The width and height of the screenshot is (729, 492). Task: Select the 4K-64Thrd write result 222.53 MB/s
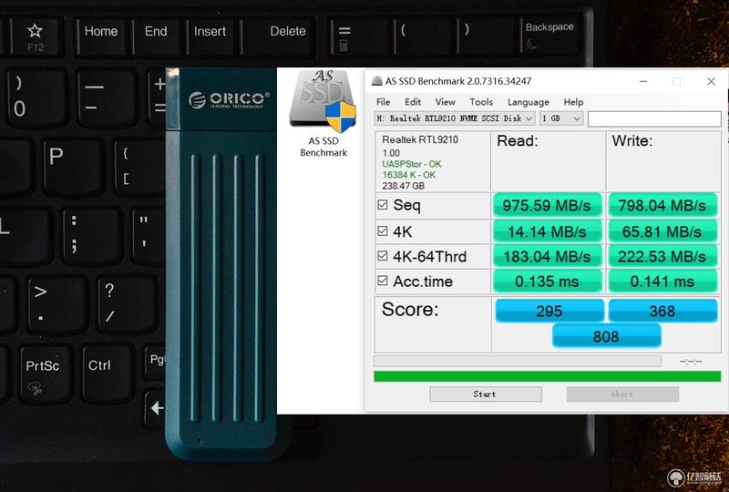pos(662,256)
